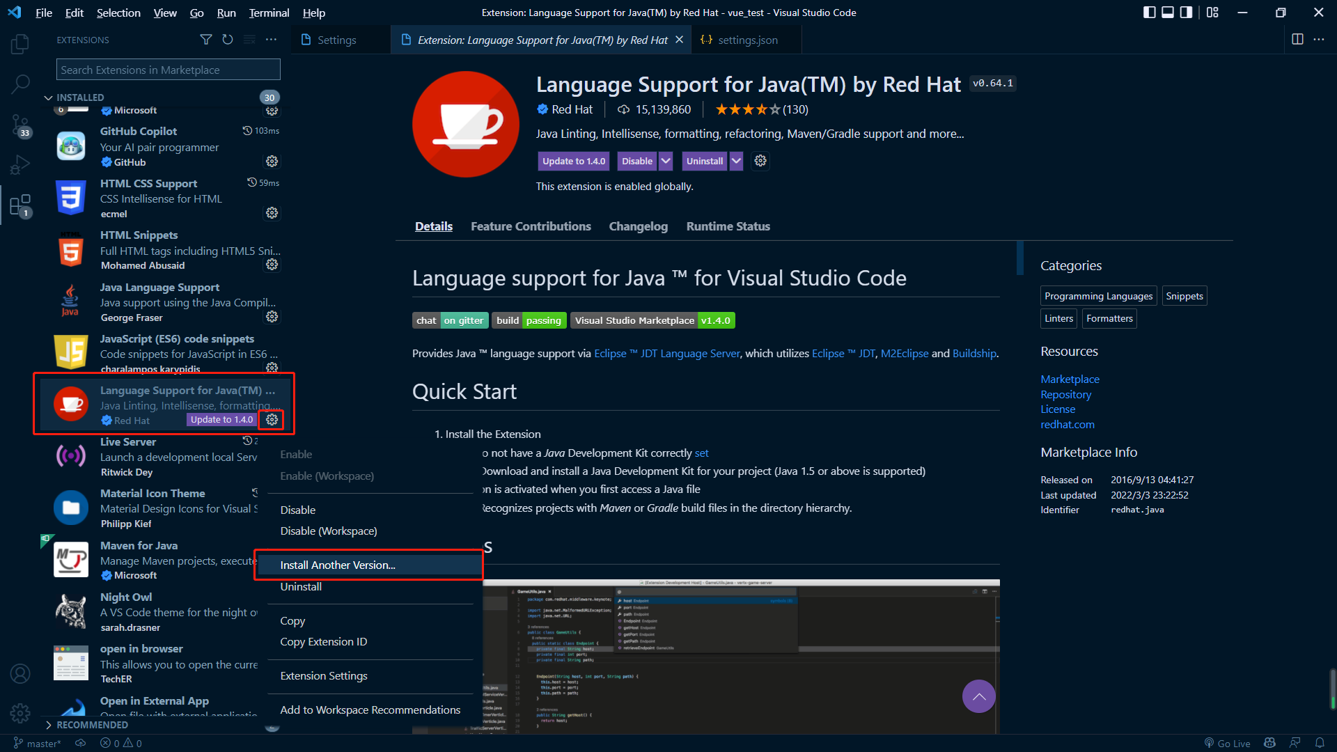Click Uninstall button in extension details
The height and width of the screenshot is (752, 1337).
pyautogui.click(x=705, y=161)
